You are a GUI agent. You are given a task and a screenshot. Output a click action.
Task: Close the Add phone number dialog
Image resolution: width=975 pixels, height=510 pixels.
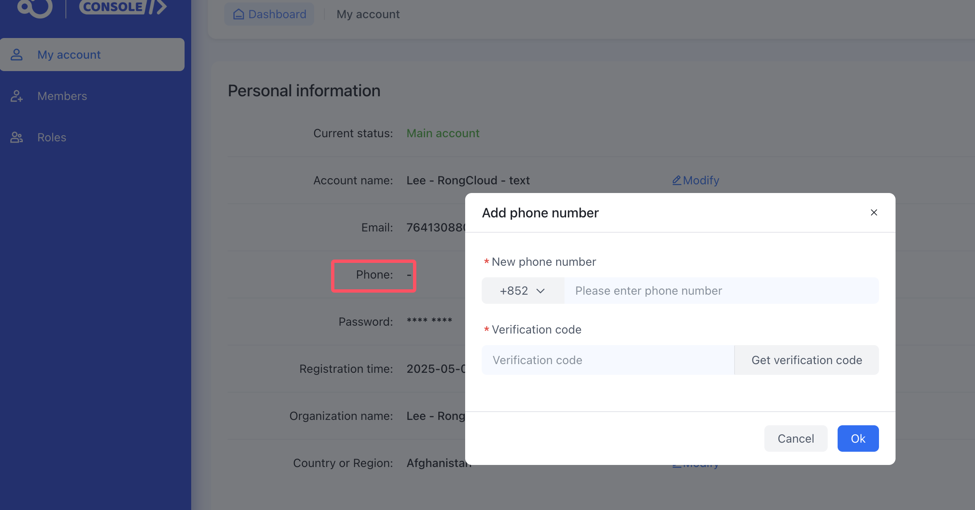point(874,212)
